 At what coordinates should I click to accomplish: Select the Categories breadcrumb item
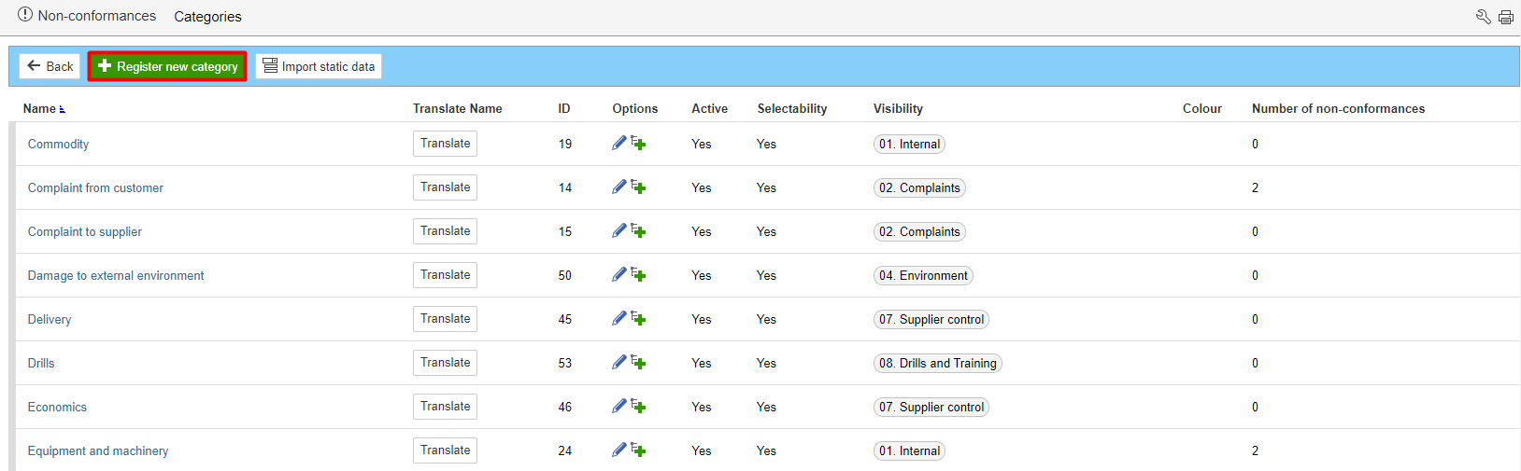(207, 17)
